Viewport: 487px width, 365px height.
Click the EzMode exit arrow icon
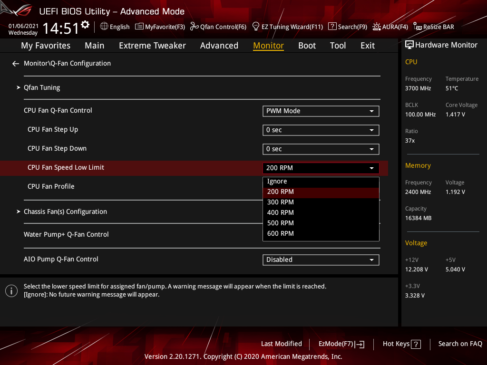(x=360, y=344)
